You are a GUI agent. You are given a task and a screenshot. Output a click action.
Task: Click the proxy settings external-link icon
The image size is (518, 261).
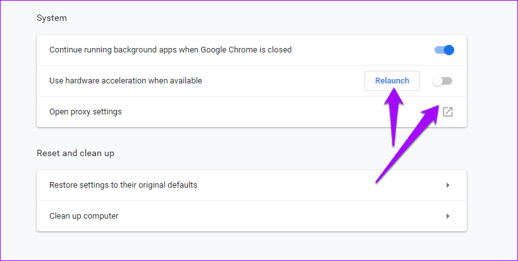coord(447,112)
